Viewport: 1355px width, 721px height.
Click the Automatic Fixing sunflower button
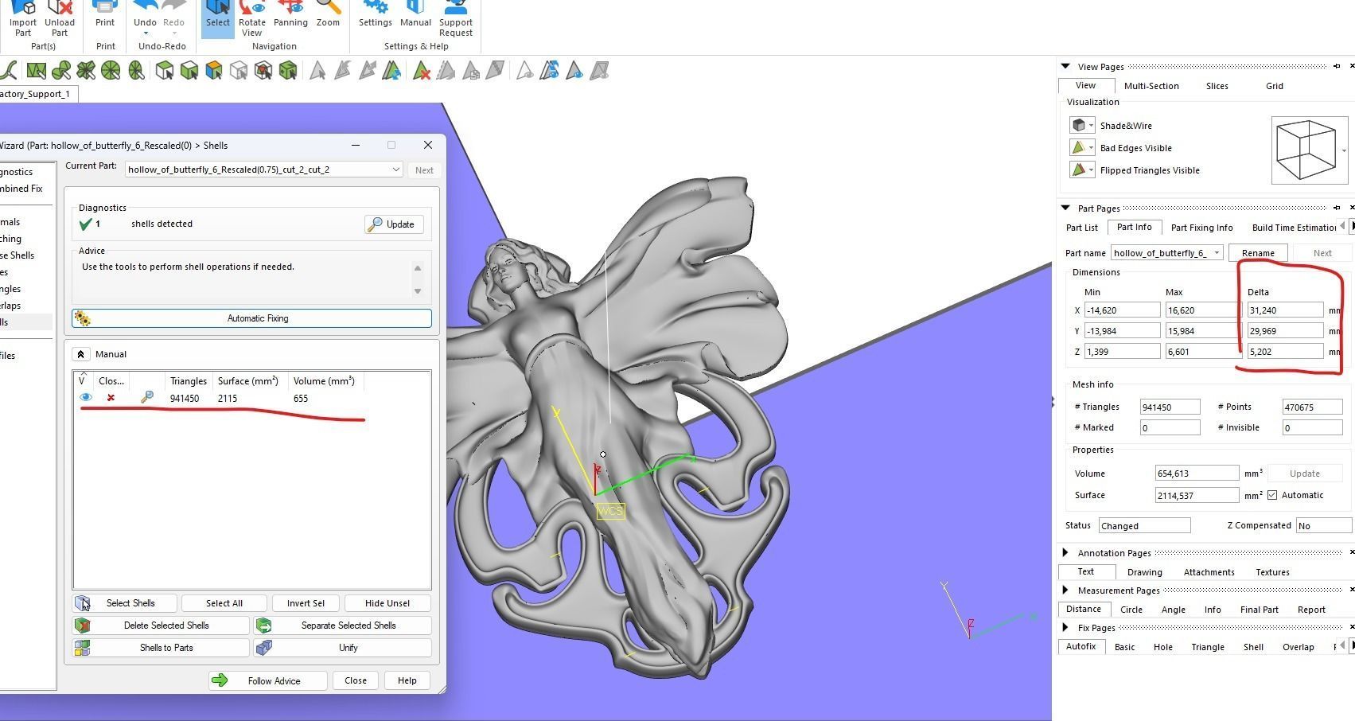tap(251, 318)
